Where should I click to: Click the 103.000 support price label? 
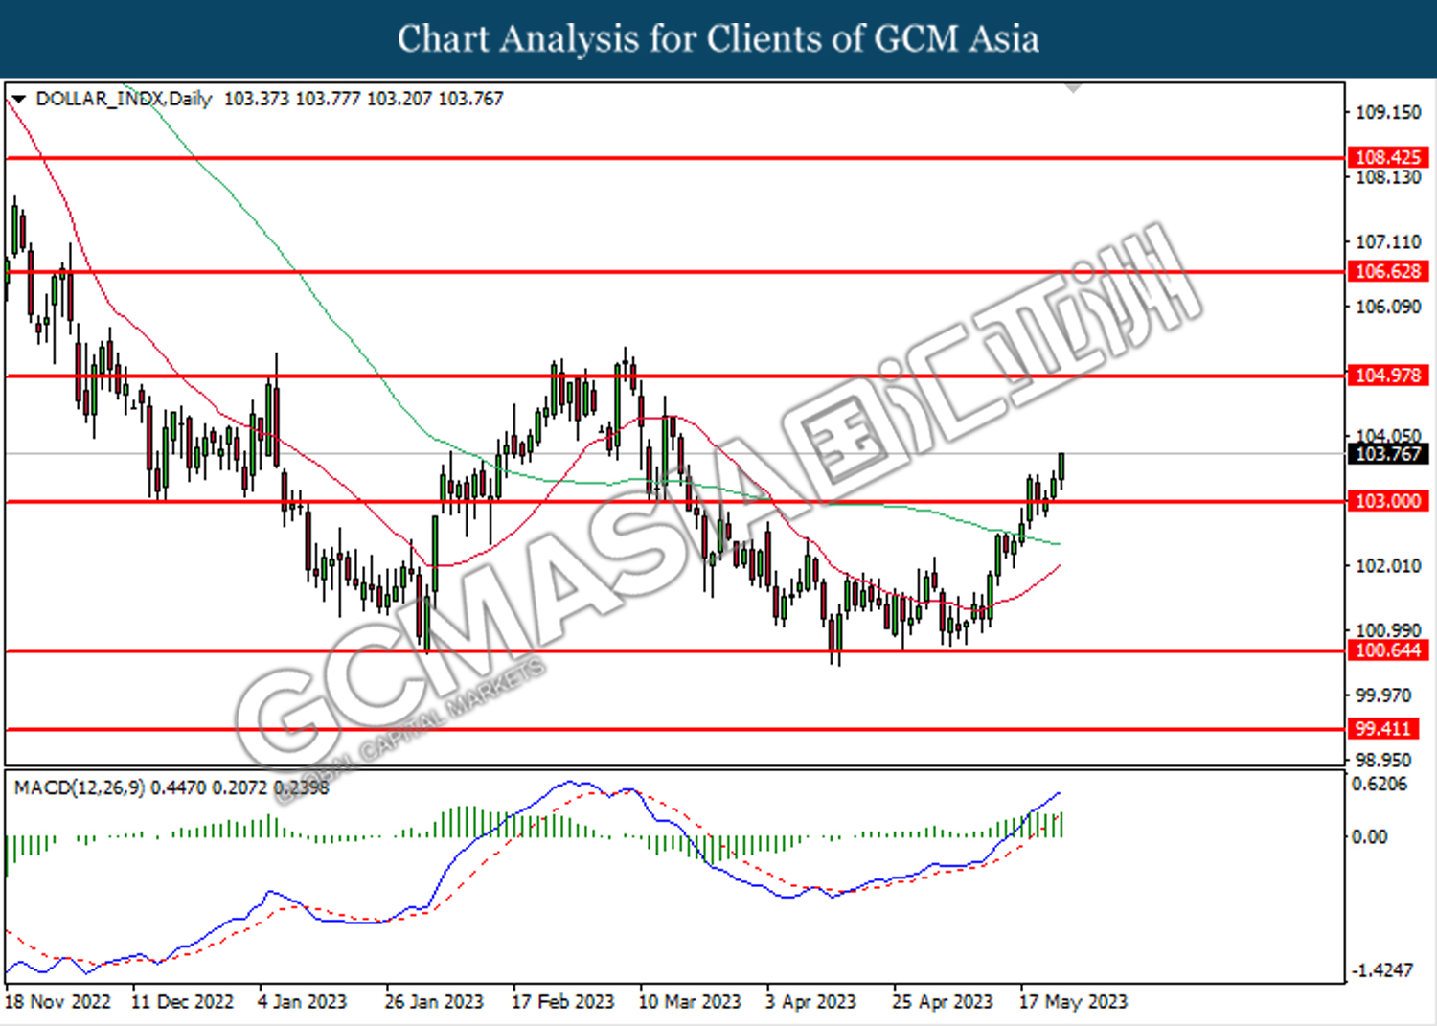(1387, 501)
